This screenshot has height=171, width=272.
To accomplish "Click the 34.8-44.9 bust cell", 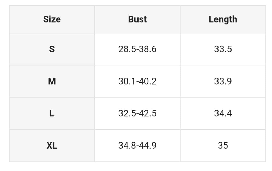I will click(x=137, y=146).
